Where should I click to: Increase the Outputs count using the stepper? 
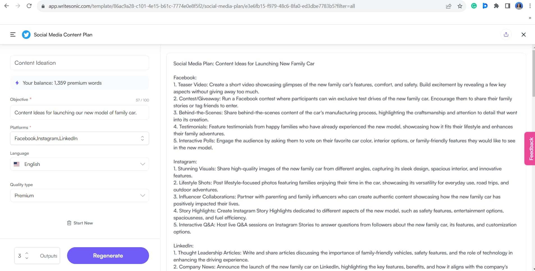click(27, 253)
